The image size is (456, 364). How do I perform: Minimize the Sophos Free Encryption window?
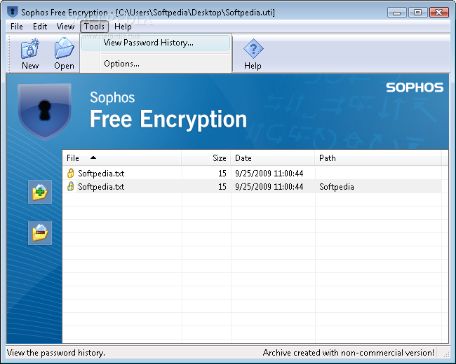tap(396, 13)
